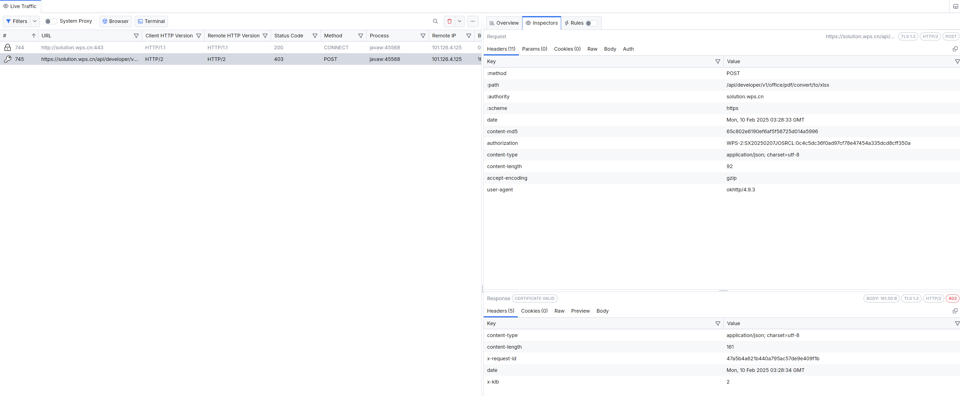Sort by Status Code column header
The height and width of the screenshot is (396, 960).
pos(288,36)
